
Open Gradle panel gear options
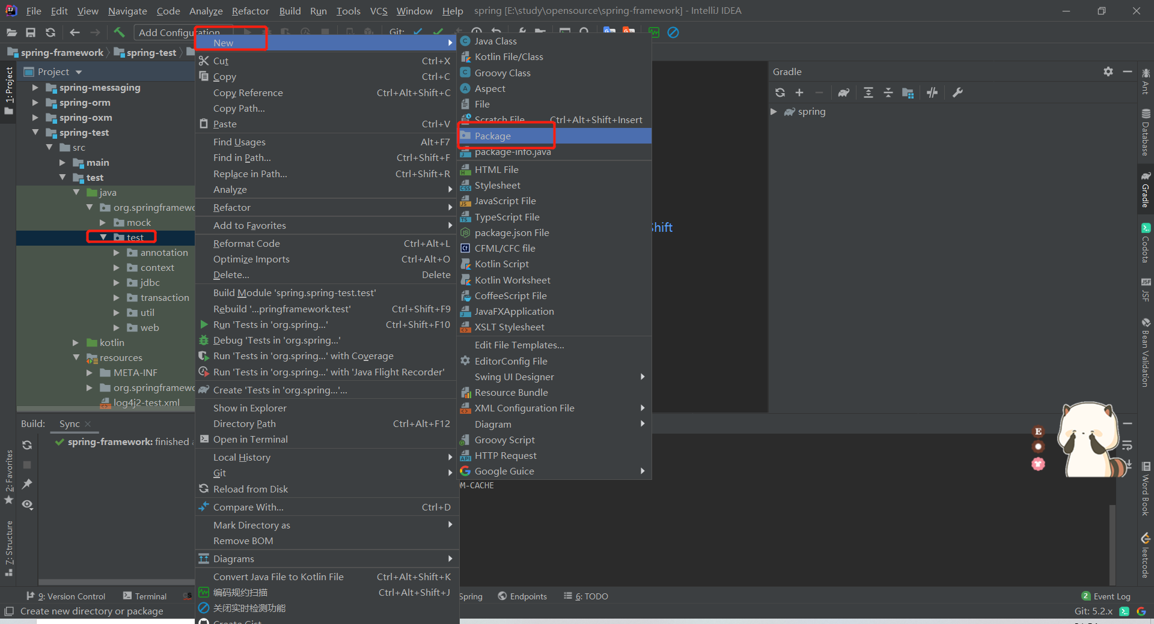click(x=1108, y=71)
